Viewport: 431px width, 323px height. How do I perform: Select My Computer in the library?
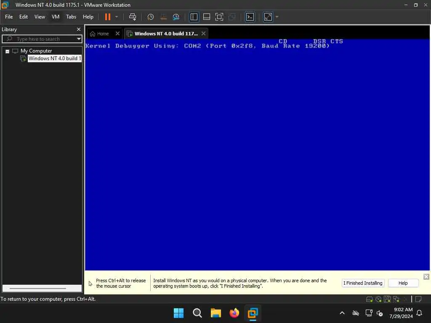(36, 51)
